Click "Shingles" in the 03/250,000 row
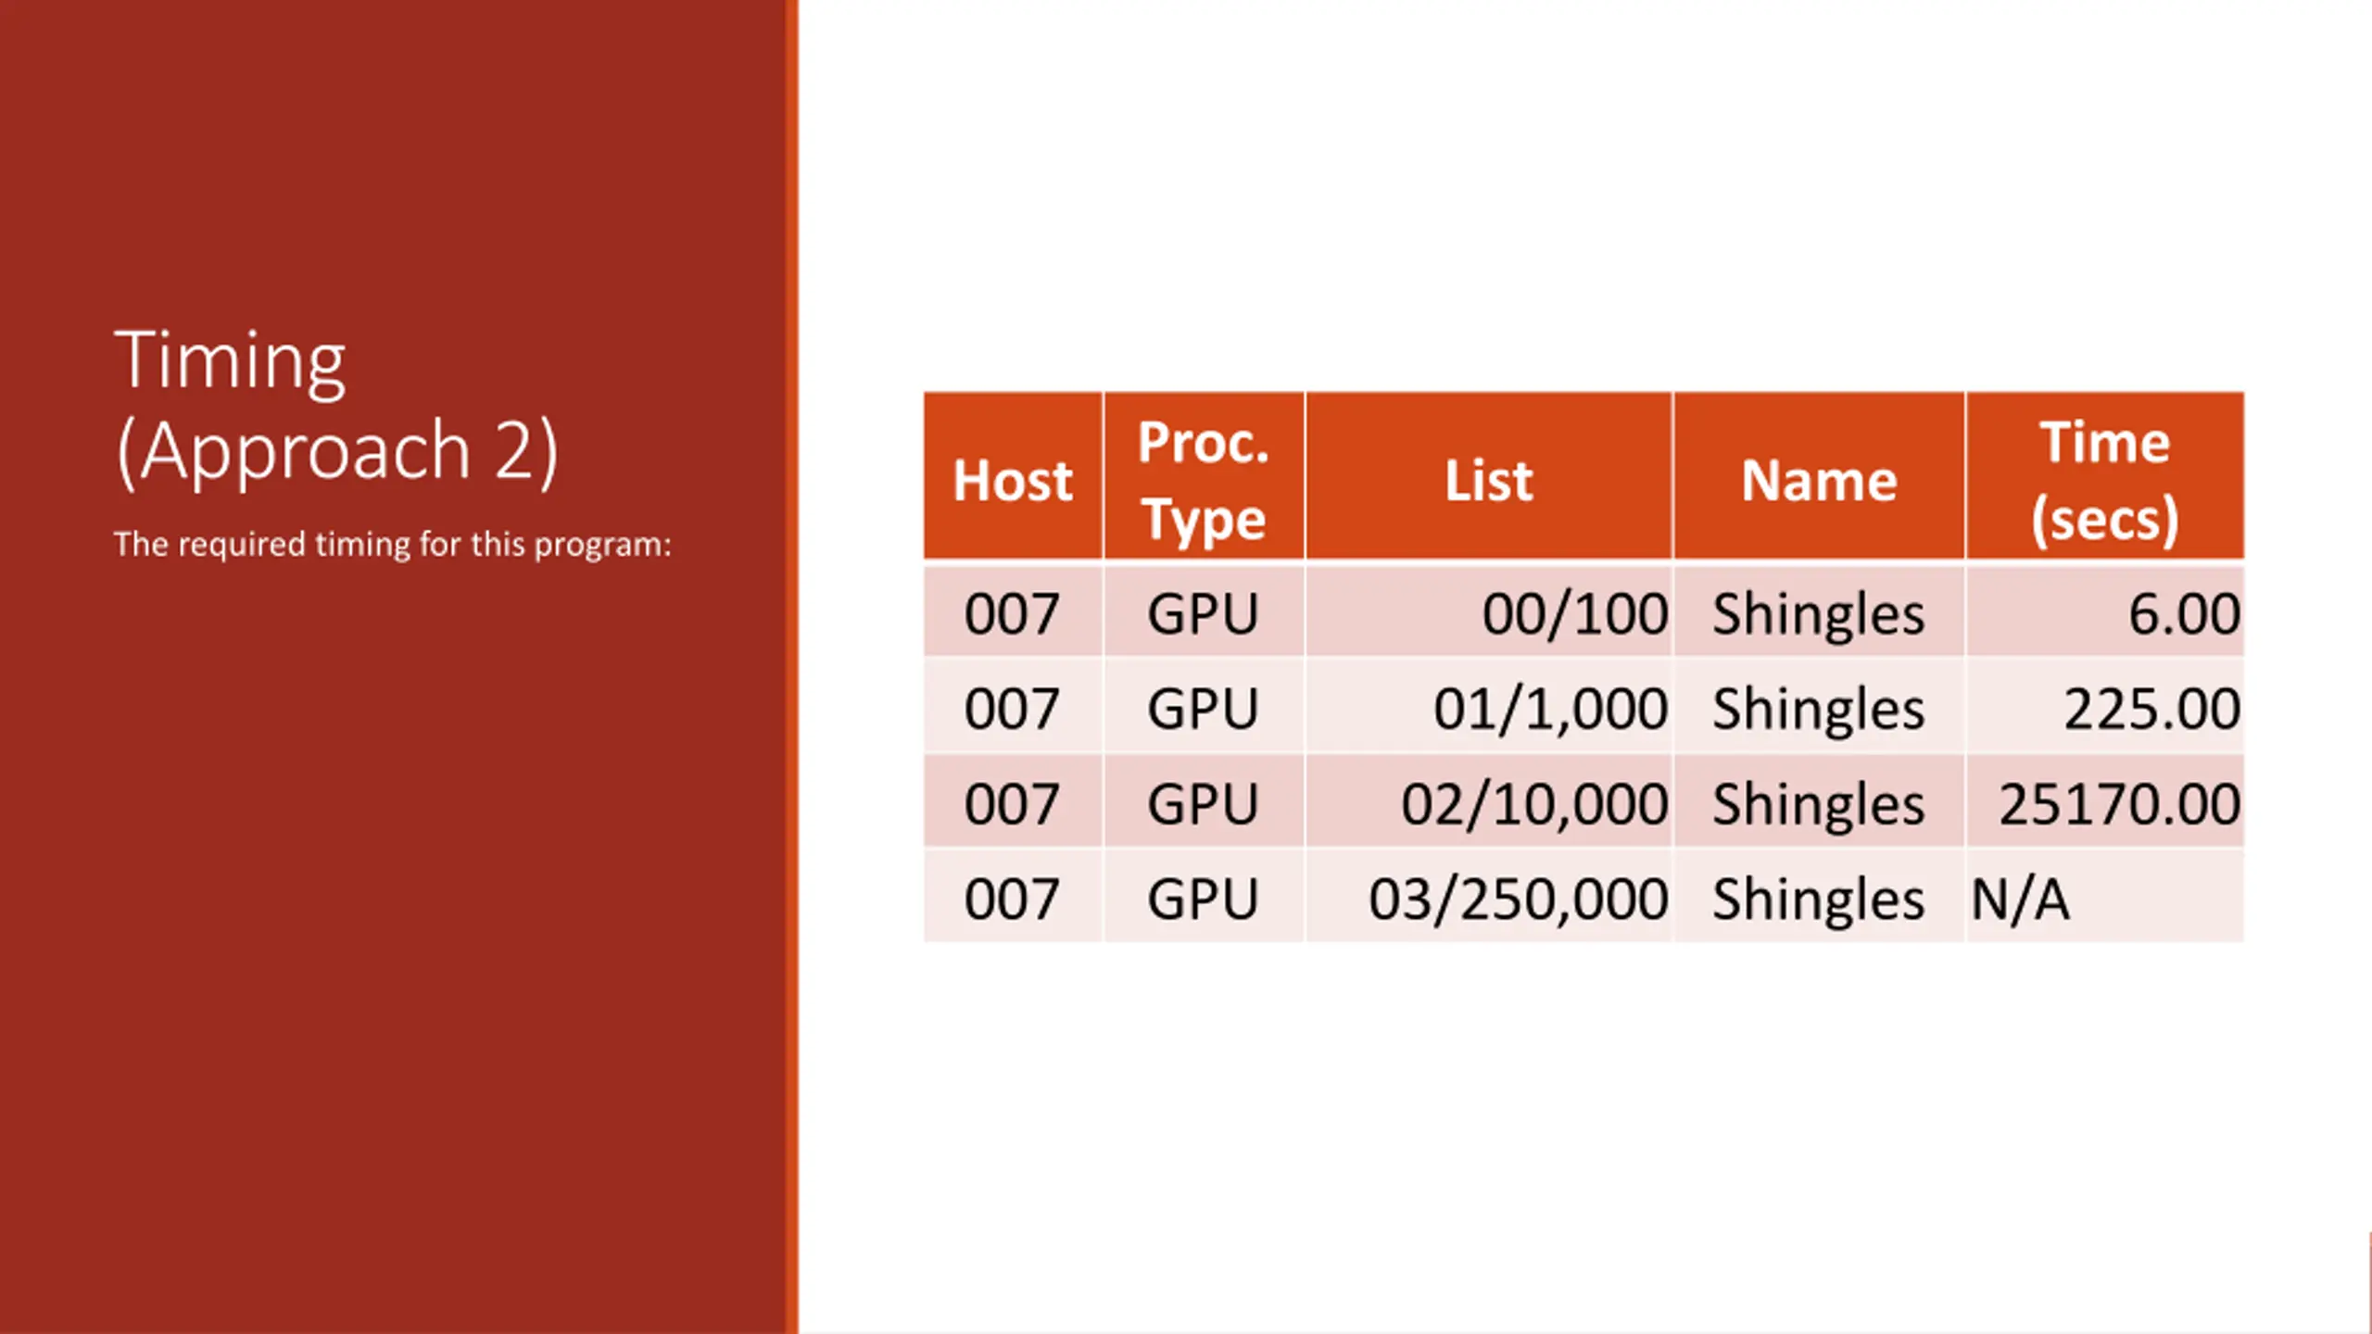The width and height of the screenshot is (2372, 1334). tap(1818, 899)
